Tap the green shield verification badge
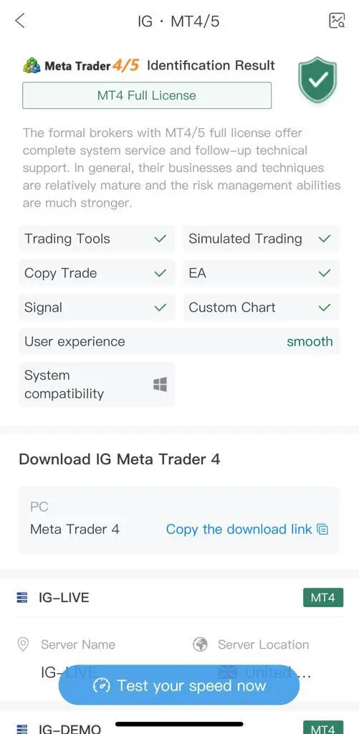Screen dimensions: 359x734 (318, 80)
